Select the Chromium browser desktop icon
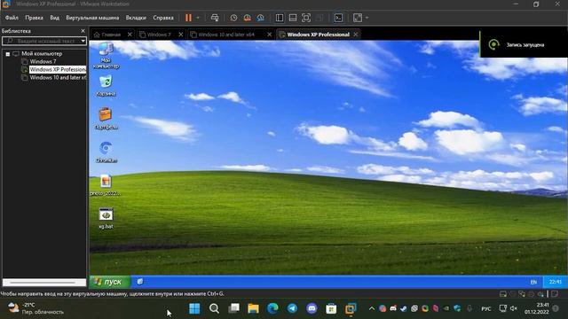Image resolution: width=568 pixels, height=319 pixels. (x=106, y=152)
